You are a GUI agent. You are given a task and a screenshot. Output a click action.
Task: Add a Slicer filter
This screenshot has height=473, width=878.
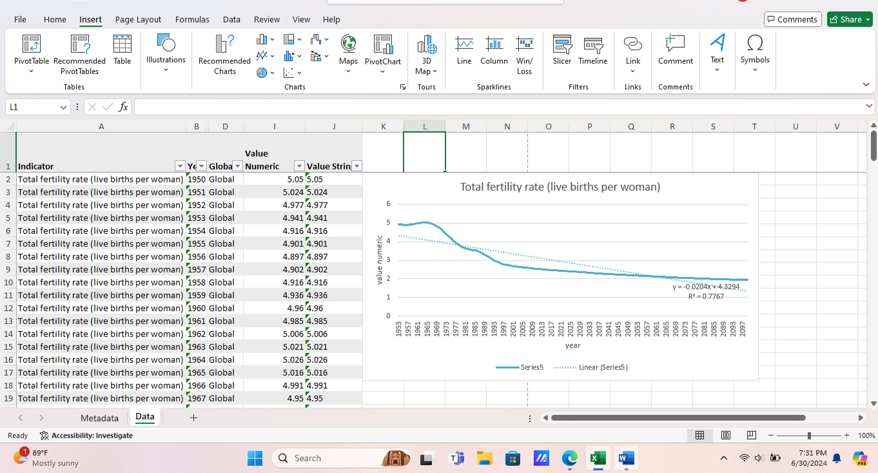[562, 50]
